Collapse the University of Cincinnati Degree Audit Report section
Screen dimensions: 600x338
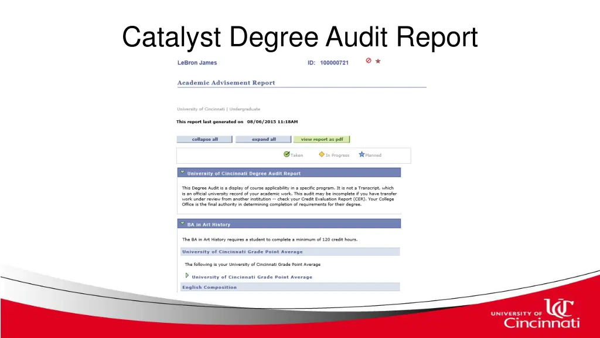(183, 173)
